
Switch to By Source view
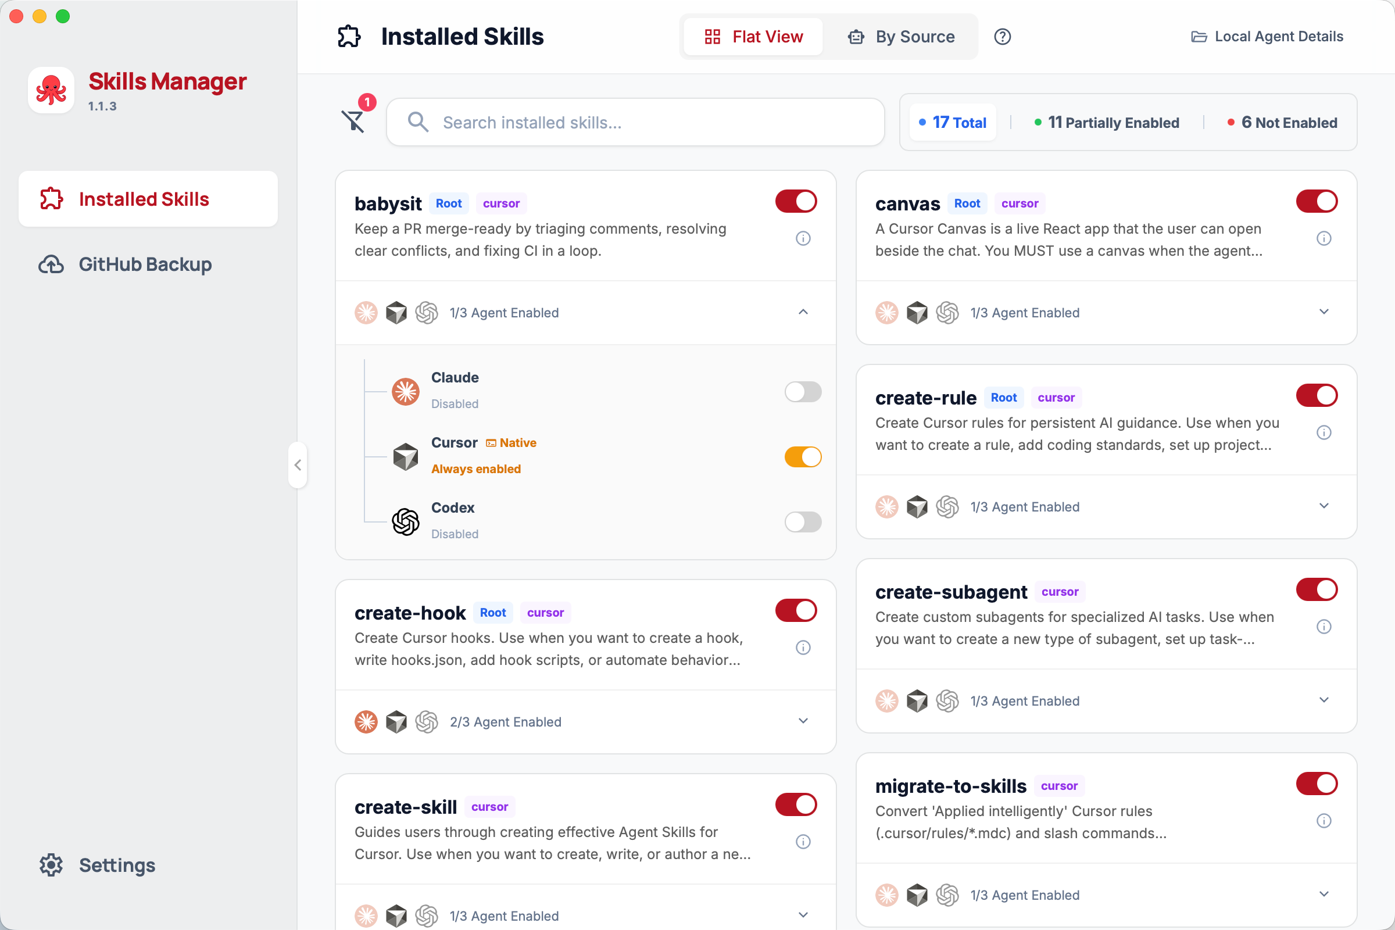[901, 37]
